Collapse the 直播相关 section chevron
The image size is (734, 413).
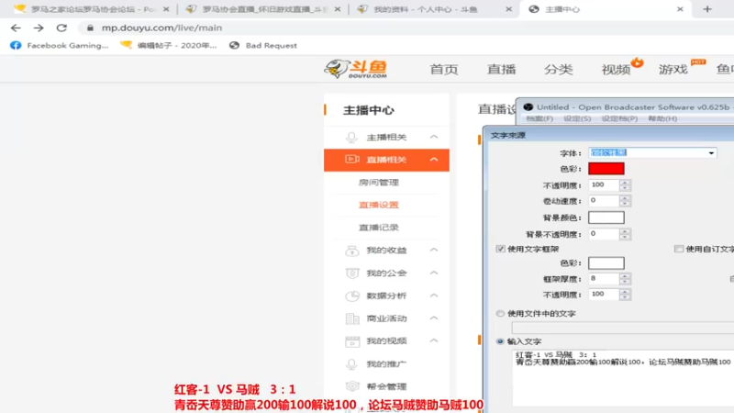pyautogui.click(x=434, y=159)
